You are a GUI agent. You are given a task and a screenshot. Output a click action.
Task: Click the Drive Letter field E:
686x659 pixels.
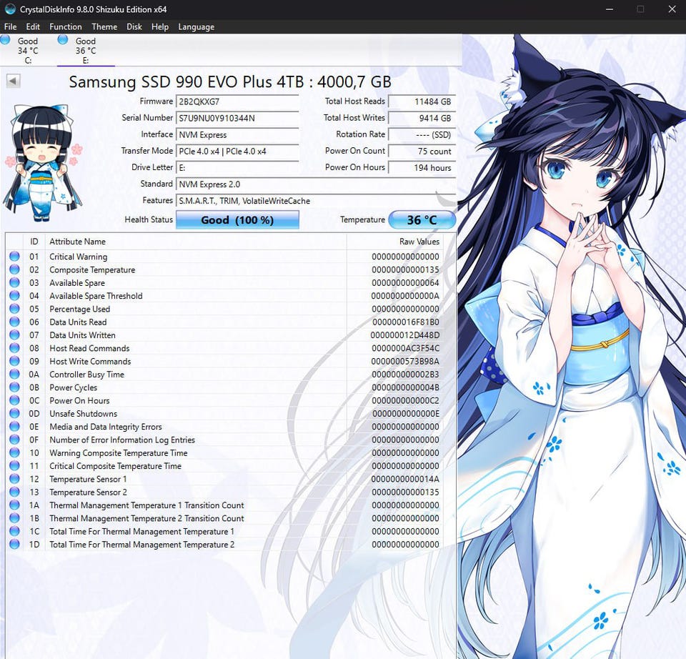pos(237,167)
